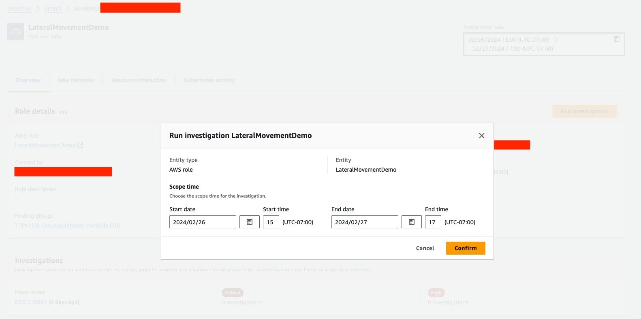
Task: Click the Start time hour field
Action: [x=271, y=222]
